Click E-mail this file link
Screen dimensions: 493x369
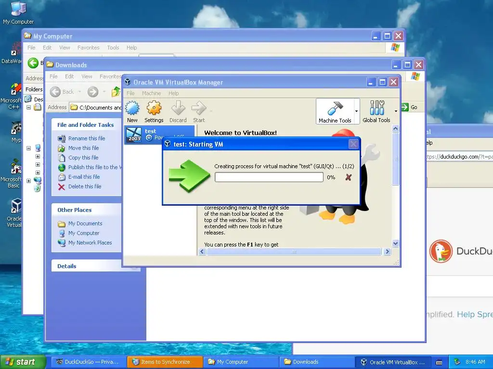pos(84,177)
